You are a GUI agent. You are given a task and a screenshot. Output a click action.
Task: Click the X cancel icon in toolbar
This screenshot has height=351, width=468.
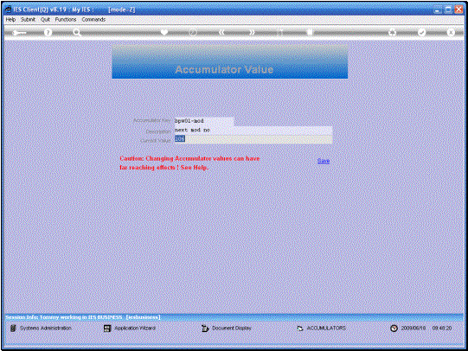tap(451, 32)
